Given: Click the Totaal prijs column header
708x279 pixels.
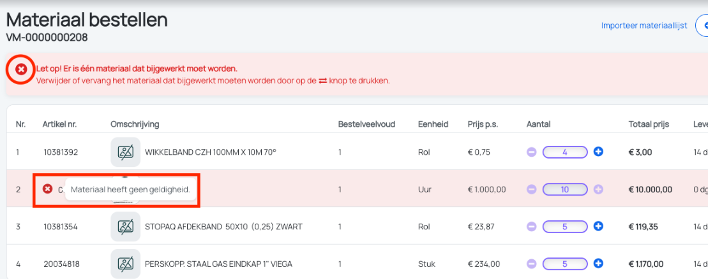Looking at the screenshot, I should coord(649,124).
